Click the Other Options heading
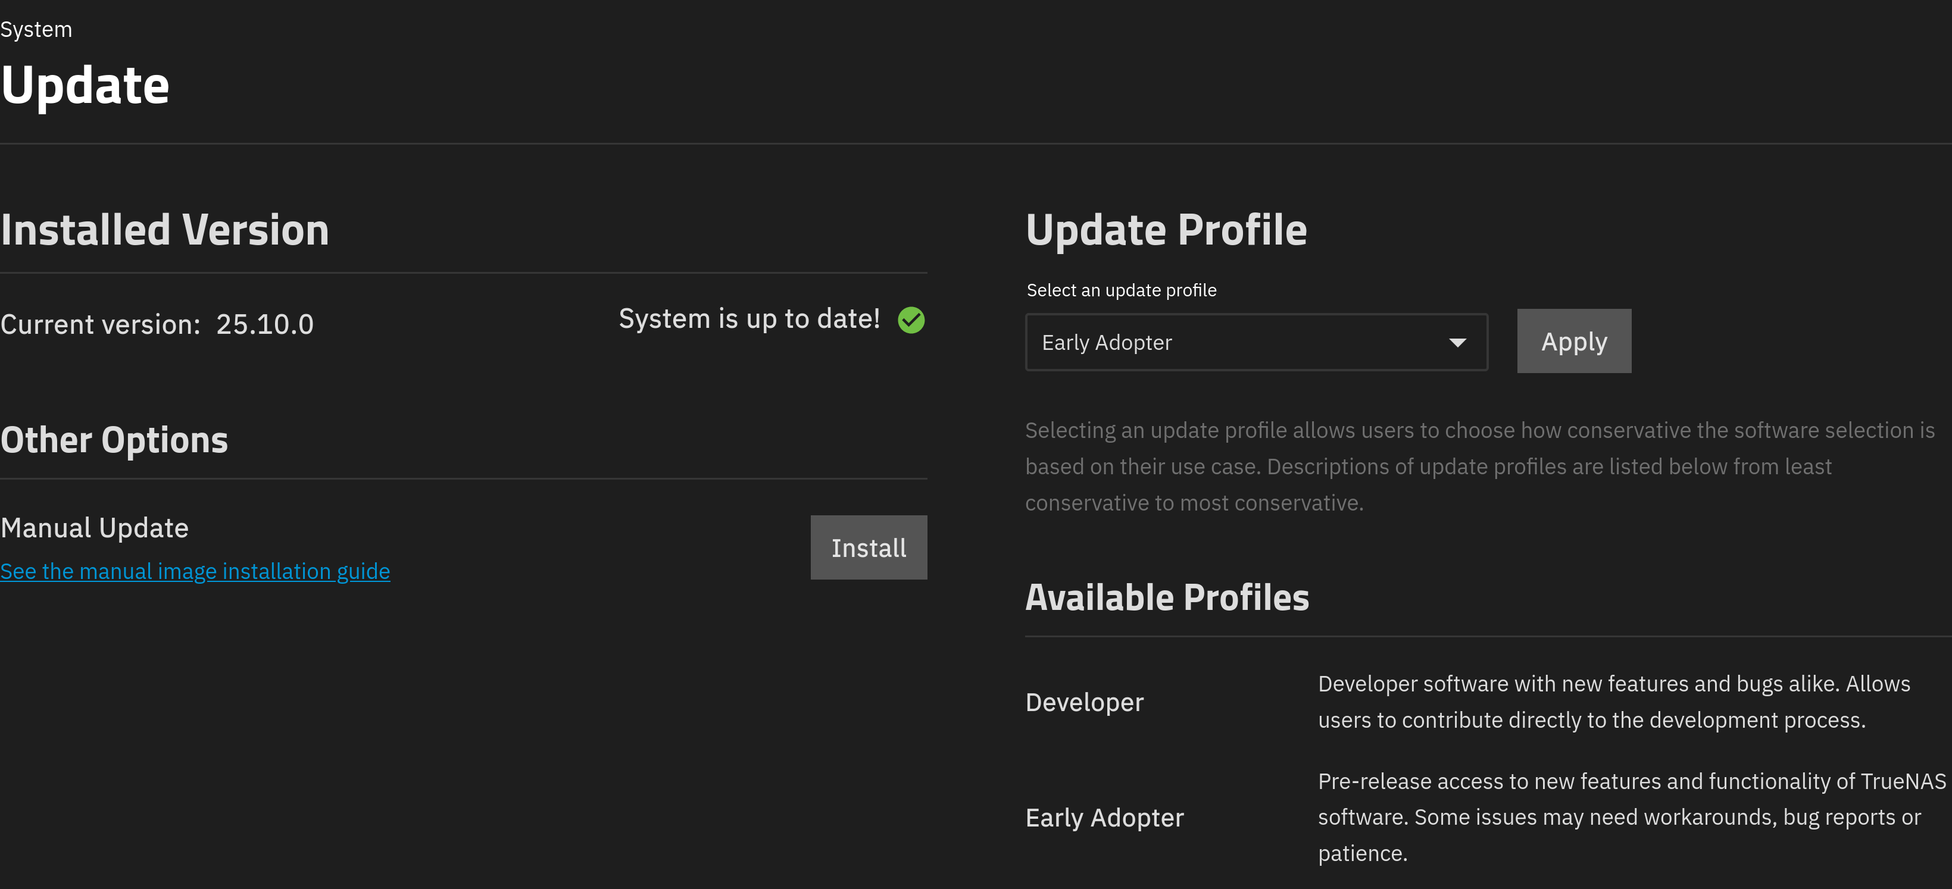This screenshot has width=1952, height=889. [x=114, y=440]
